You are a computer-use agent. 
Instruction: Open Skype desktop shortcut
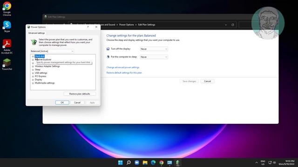point(7,27)
